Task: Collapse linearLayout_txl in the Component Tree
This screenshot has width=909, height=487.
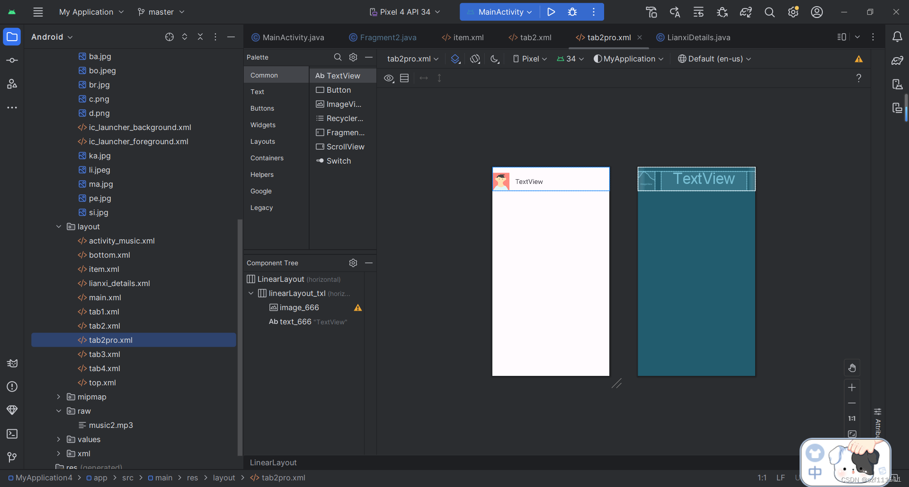Action: pyautogui.click(x=251, y=293)
